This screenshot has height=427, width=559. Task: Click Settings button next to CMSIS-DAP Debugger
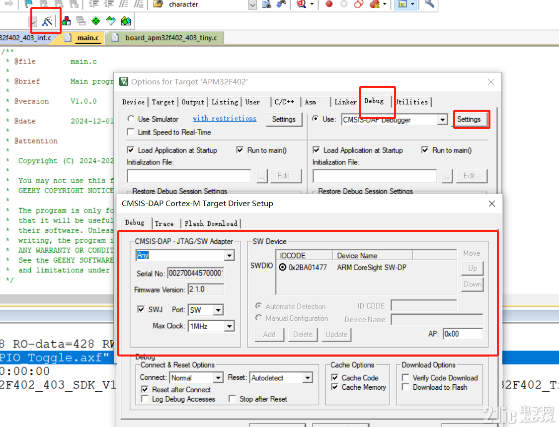469,119
